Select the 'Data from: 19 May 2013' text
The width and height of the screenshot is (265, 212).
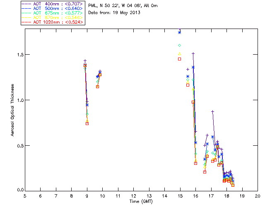tap(114, 13)
